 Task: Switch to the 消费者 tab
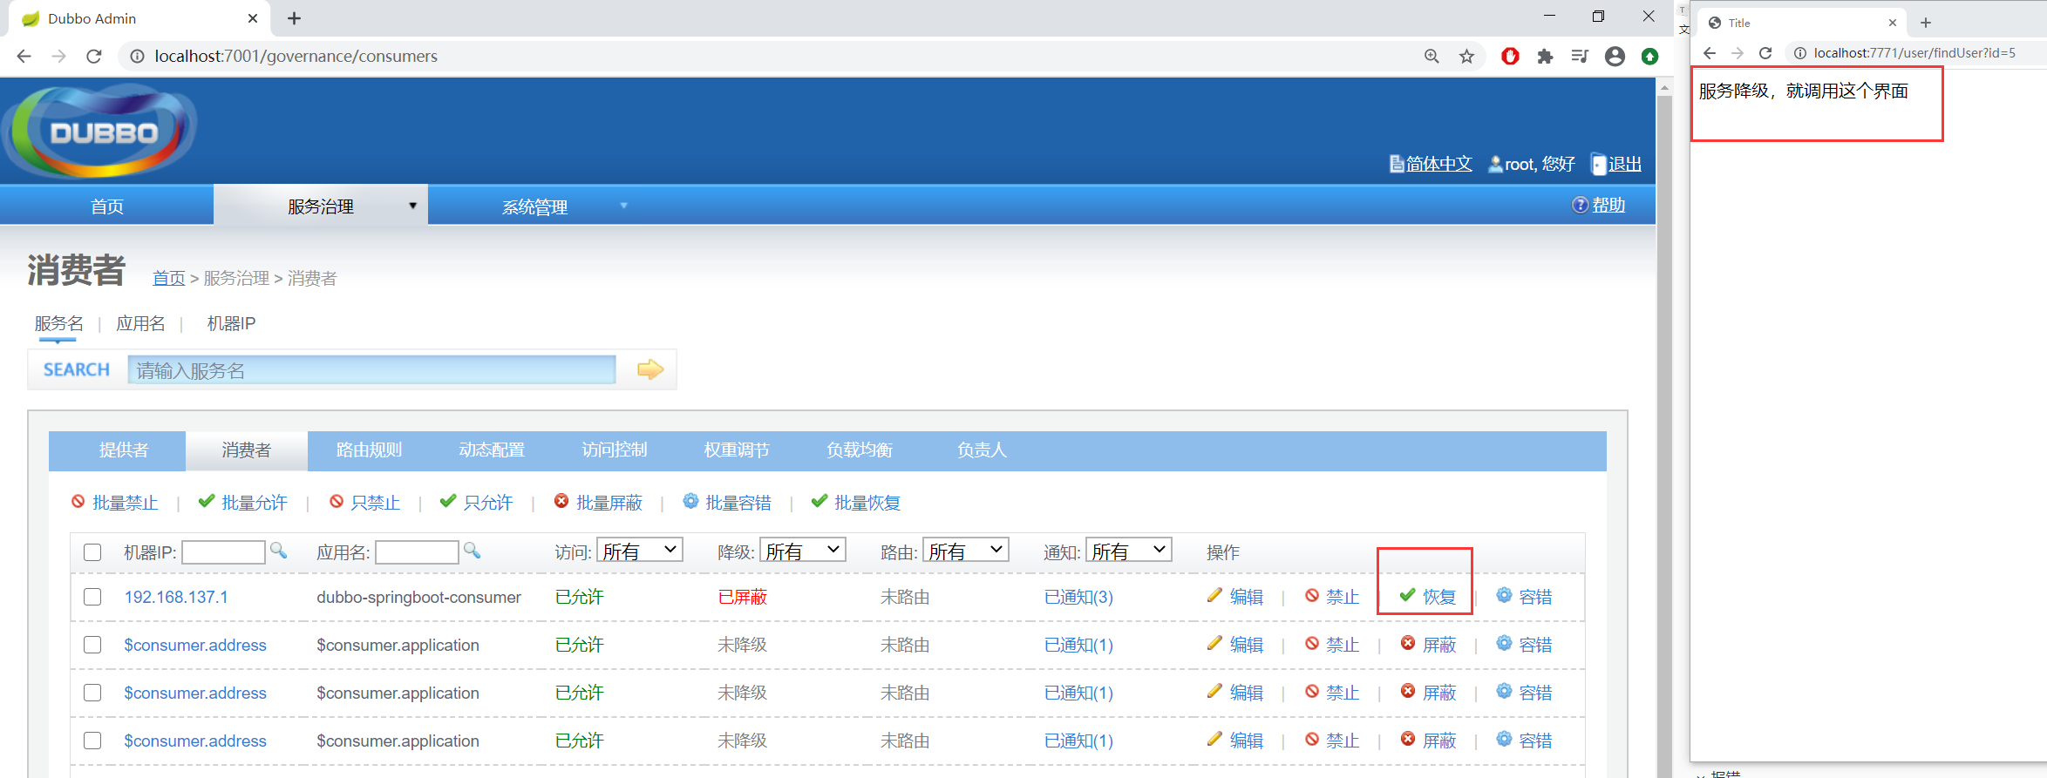(247, 450)
